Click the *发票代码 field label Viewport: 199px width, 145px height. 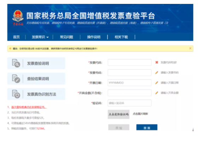coord(95,63)
